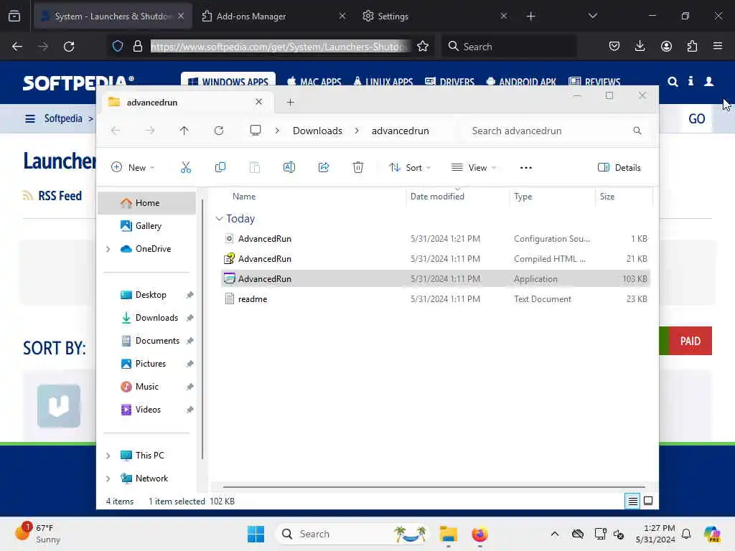Toggle the Details pane in Explorer
Viewport: 735px width, 551px height.
pos(619,168)
